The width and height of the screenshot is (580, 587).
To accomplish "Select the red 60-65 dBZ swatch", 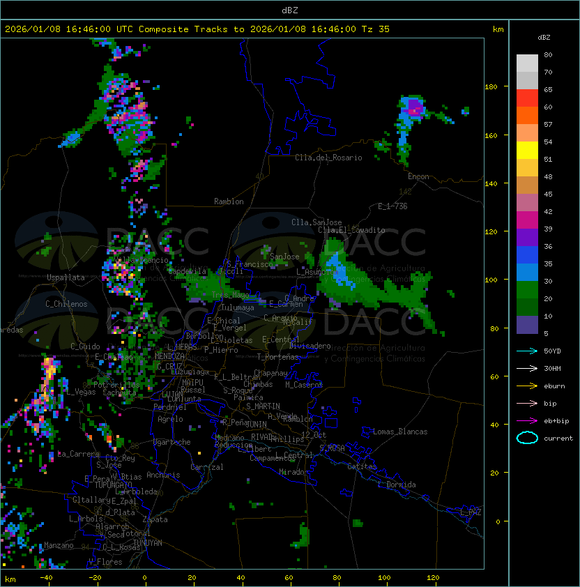I will [527, 98].
